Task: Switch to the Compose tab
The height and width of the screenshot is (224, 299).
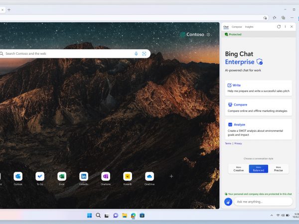Action: pos(237,27)
